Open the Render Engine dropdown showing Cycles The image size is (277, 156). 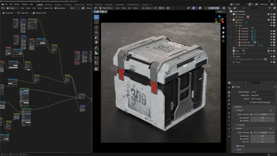(x=263, y=92)
